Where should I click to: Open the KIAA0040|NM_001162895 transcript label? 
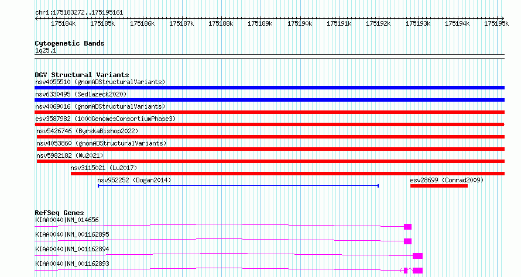point(72,234)
